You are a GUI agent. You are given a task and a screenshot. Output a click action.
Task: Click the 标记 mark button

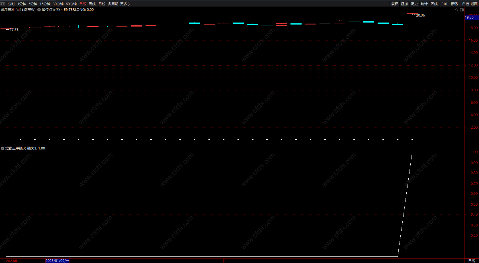(x=454, y=4)
